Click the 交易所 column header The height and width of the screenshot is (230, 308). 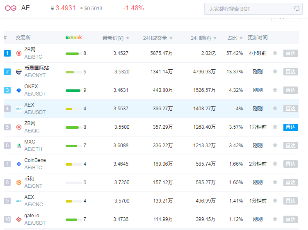point(23,38)
